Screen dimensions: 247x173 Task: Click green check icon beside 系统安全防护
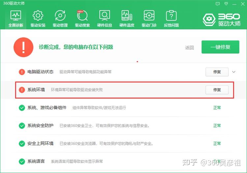click(22, 126)
